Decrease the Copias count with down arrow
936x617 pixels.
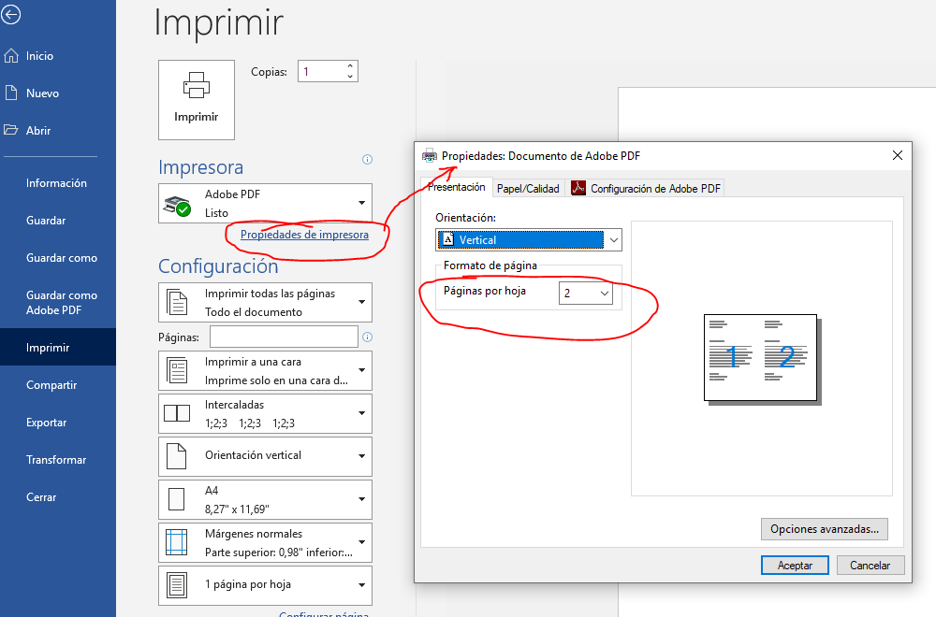pyautogui.click(x=350, y=77)
